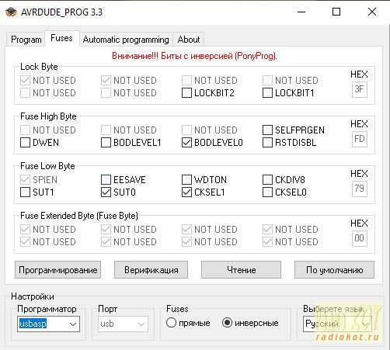Click the Fuse Extended Byte HEX field 00
The image size is (390, 350).
coord(360,238)
